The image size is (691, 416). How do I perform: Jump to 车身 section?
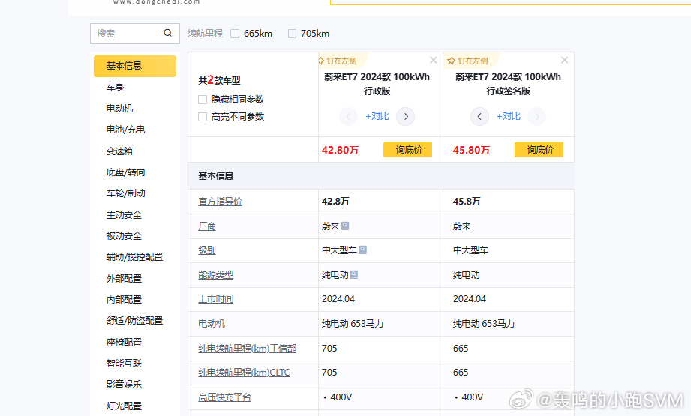tap(115, 88)
